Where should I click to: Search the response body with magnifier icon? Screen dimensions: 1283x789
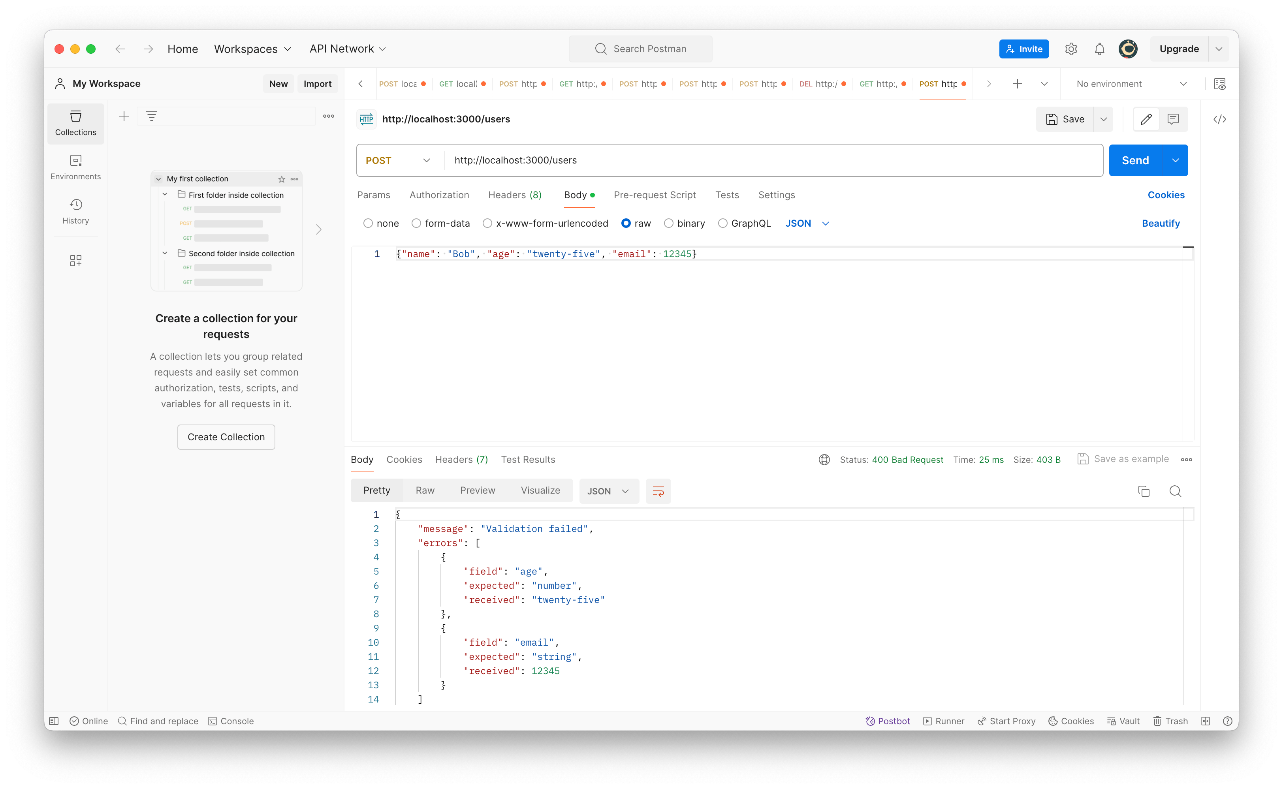1175,491
